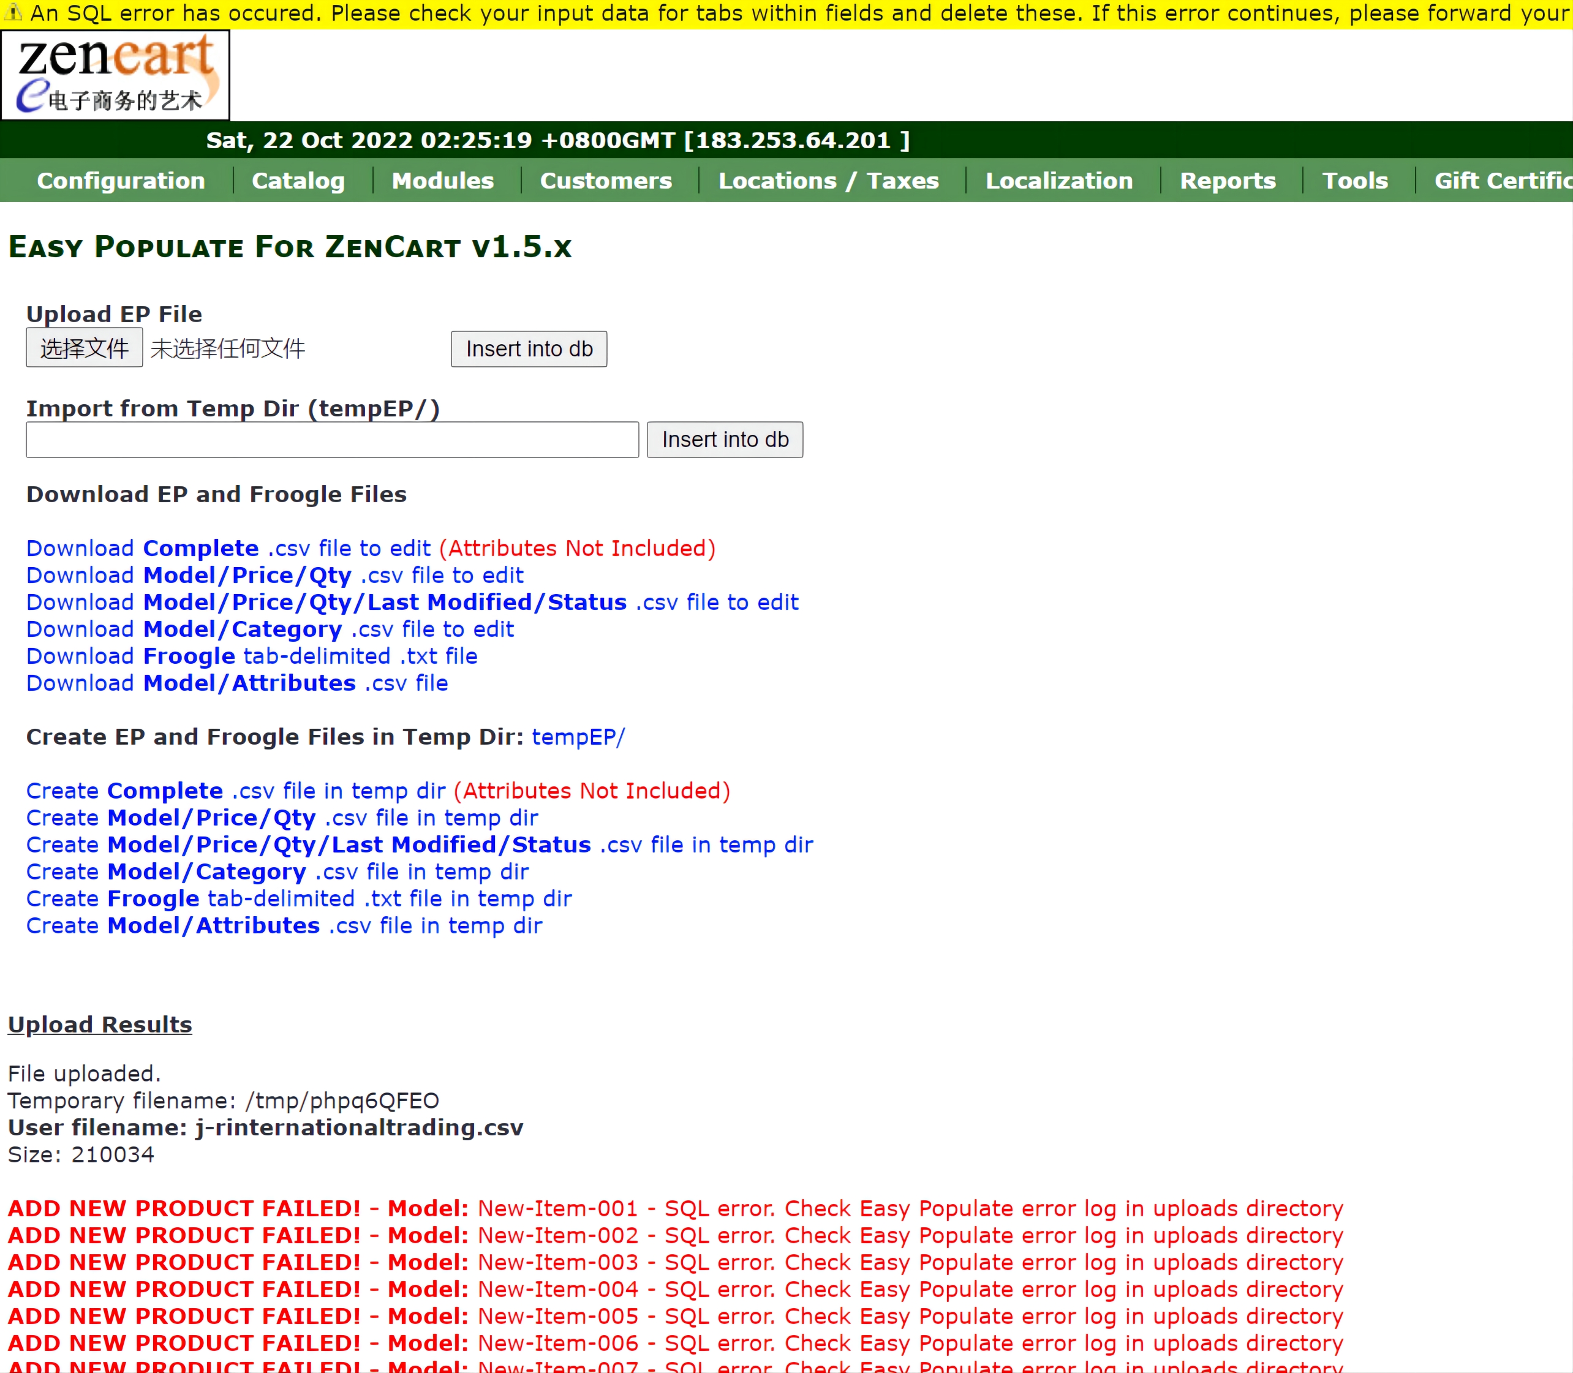Screen dimensions: 1573x1373
Task: Click Insert into db next to temp dir field
Action: [725, 440]
